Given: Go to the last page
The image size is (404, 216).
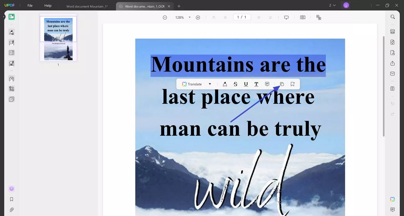Looking at the screenshot, I should click(x=270, y=17).
